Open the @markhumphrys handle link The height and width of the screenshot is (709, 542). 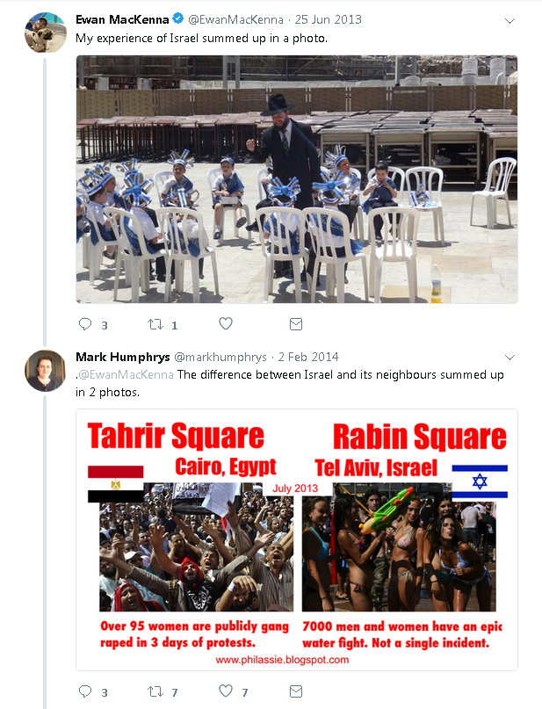[x=220, y=358]
